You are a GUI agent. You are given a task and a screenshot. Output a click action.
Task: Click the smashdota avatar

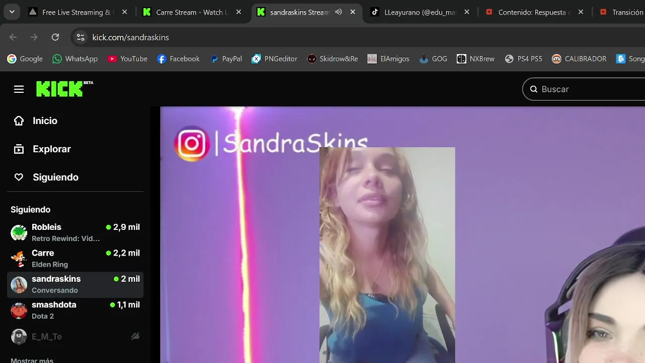tap(19, 310)
